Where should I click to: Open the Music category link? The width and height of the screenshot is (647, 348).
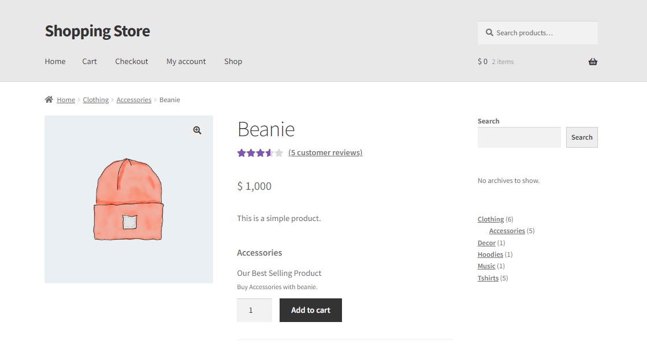[x=486, y=266]
